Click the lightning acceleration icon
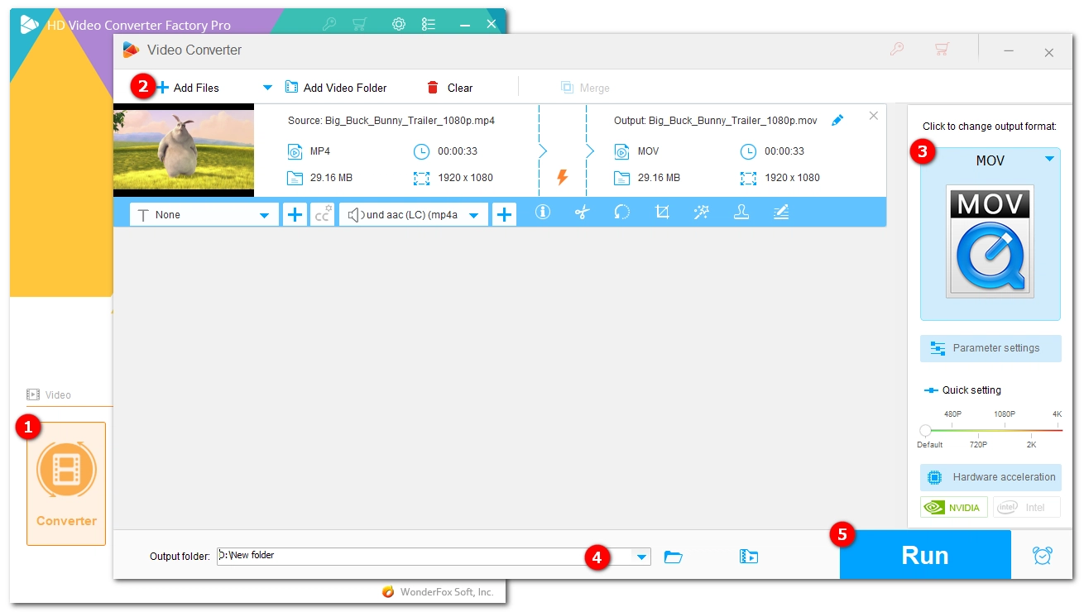The height and width of the screenshot is (612, 1084). tap(563, 177)
